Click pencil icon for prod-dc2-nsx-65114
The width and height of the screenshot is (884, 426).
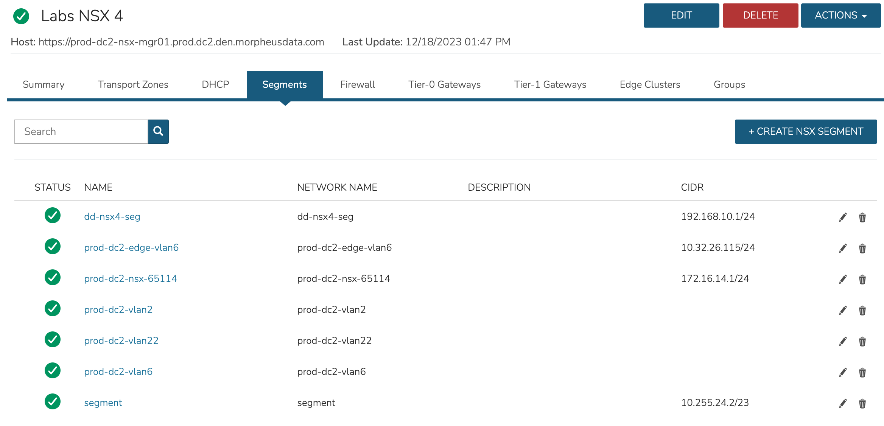(843, 279)
